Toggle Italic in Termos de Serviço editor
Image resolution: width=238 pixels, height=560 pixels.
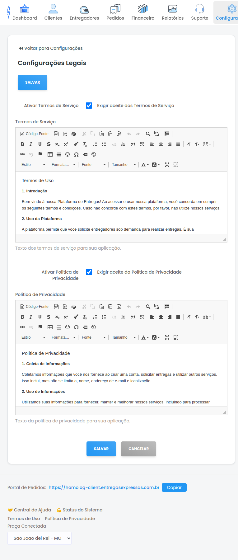coord(31,144)
